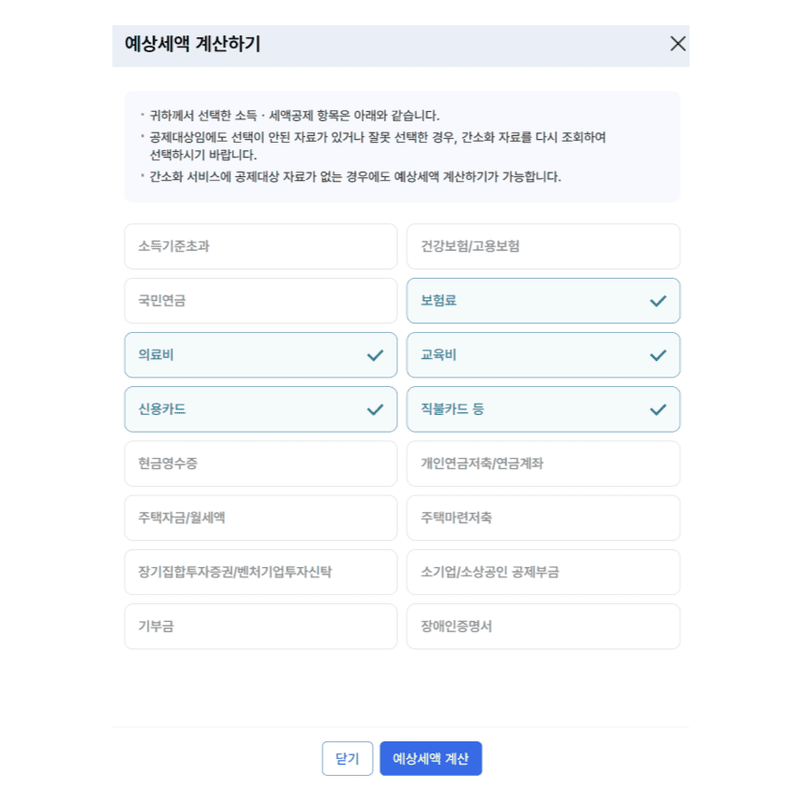802x787 pixels.
Task: Deselect the 의료비 item
Action: click(x=261, y=355)
